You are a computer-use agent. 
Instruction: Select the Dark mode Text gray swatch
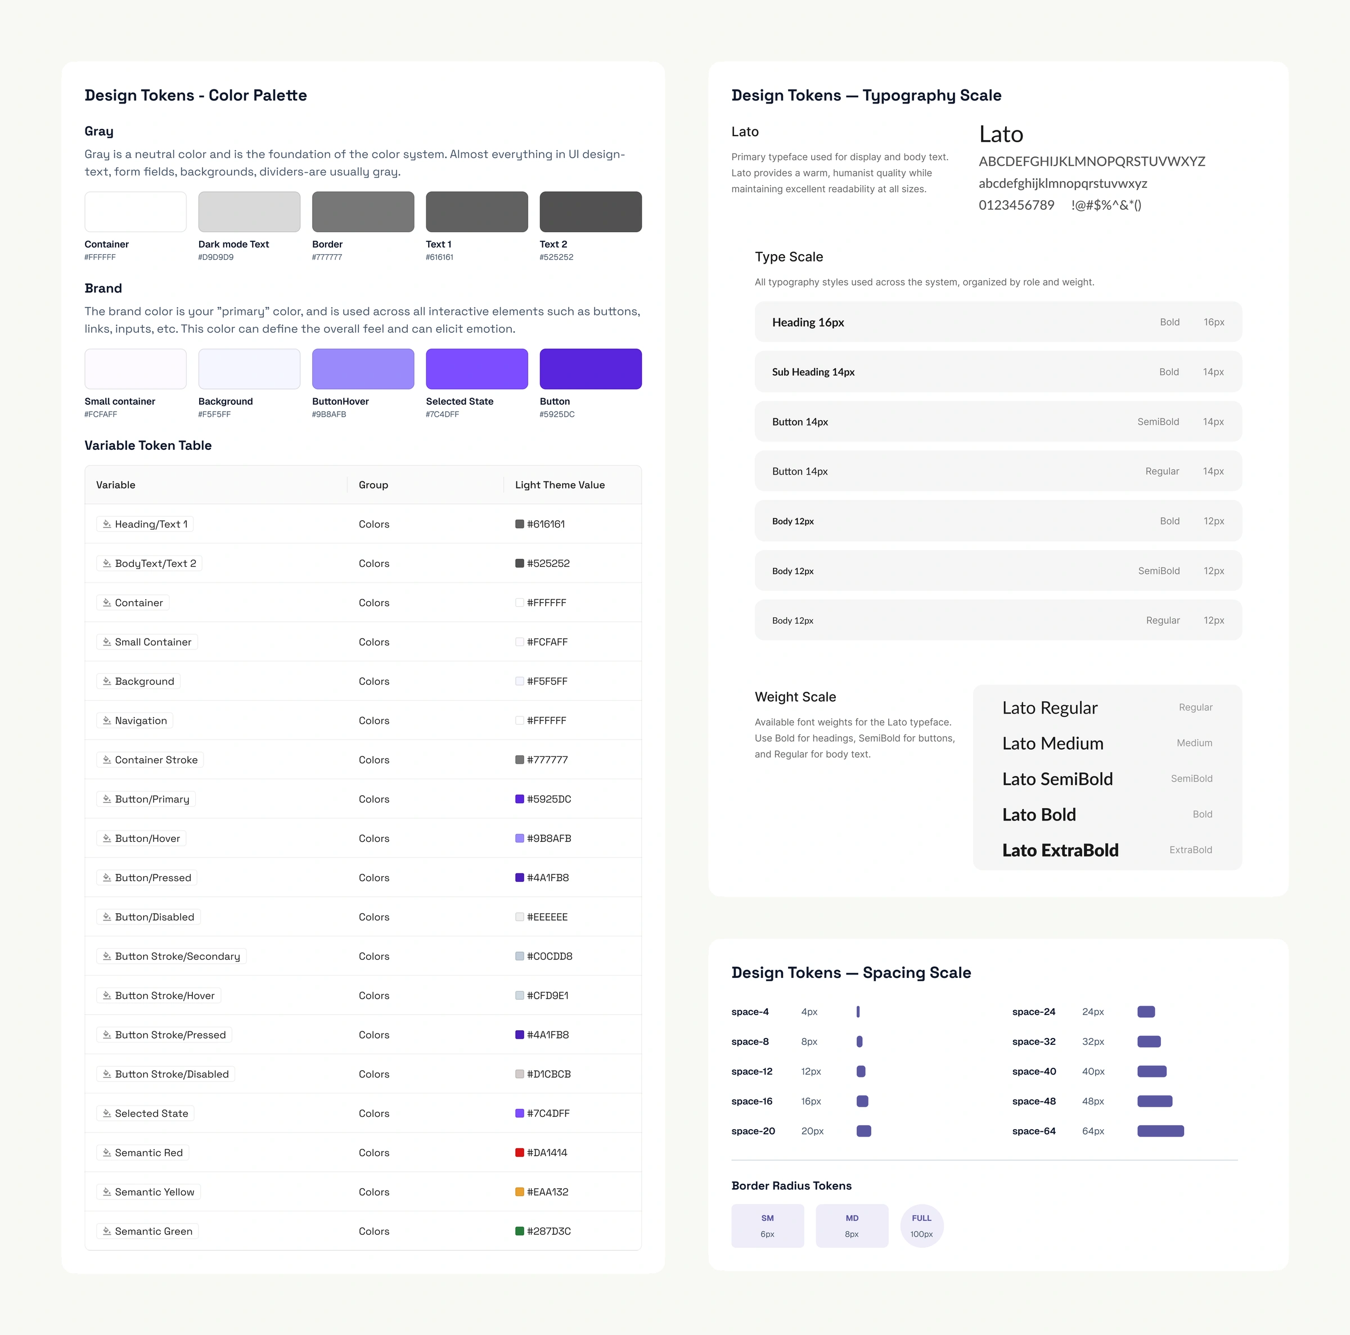[x=249, y=211]
